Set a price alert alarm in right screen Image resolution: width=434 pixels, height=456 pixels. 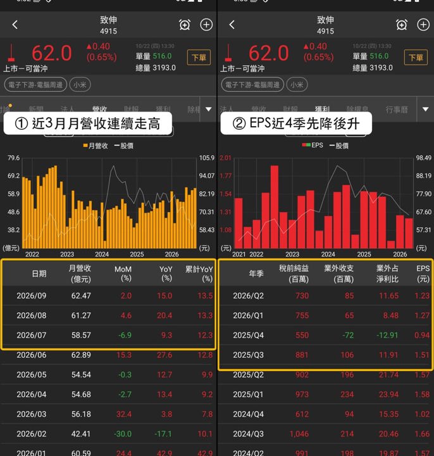click(402, 25)
